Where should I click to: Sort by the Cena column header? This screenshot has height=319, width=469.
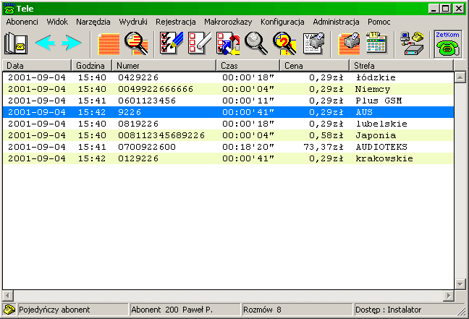(x=315, y=66)
